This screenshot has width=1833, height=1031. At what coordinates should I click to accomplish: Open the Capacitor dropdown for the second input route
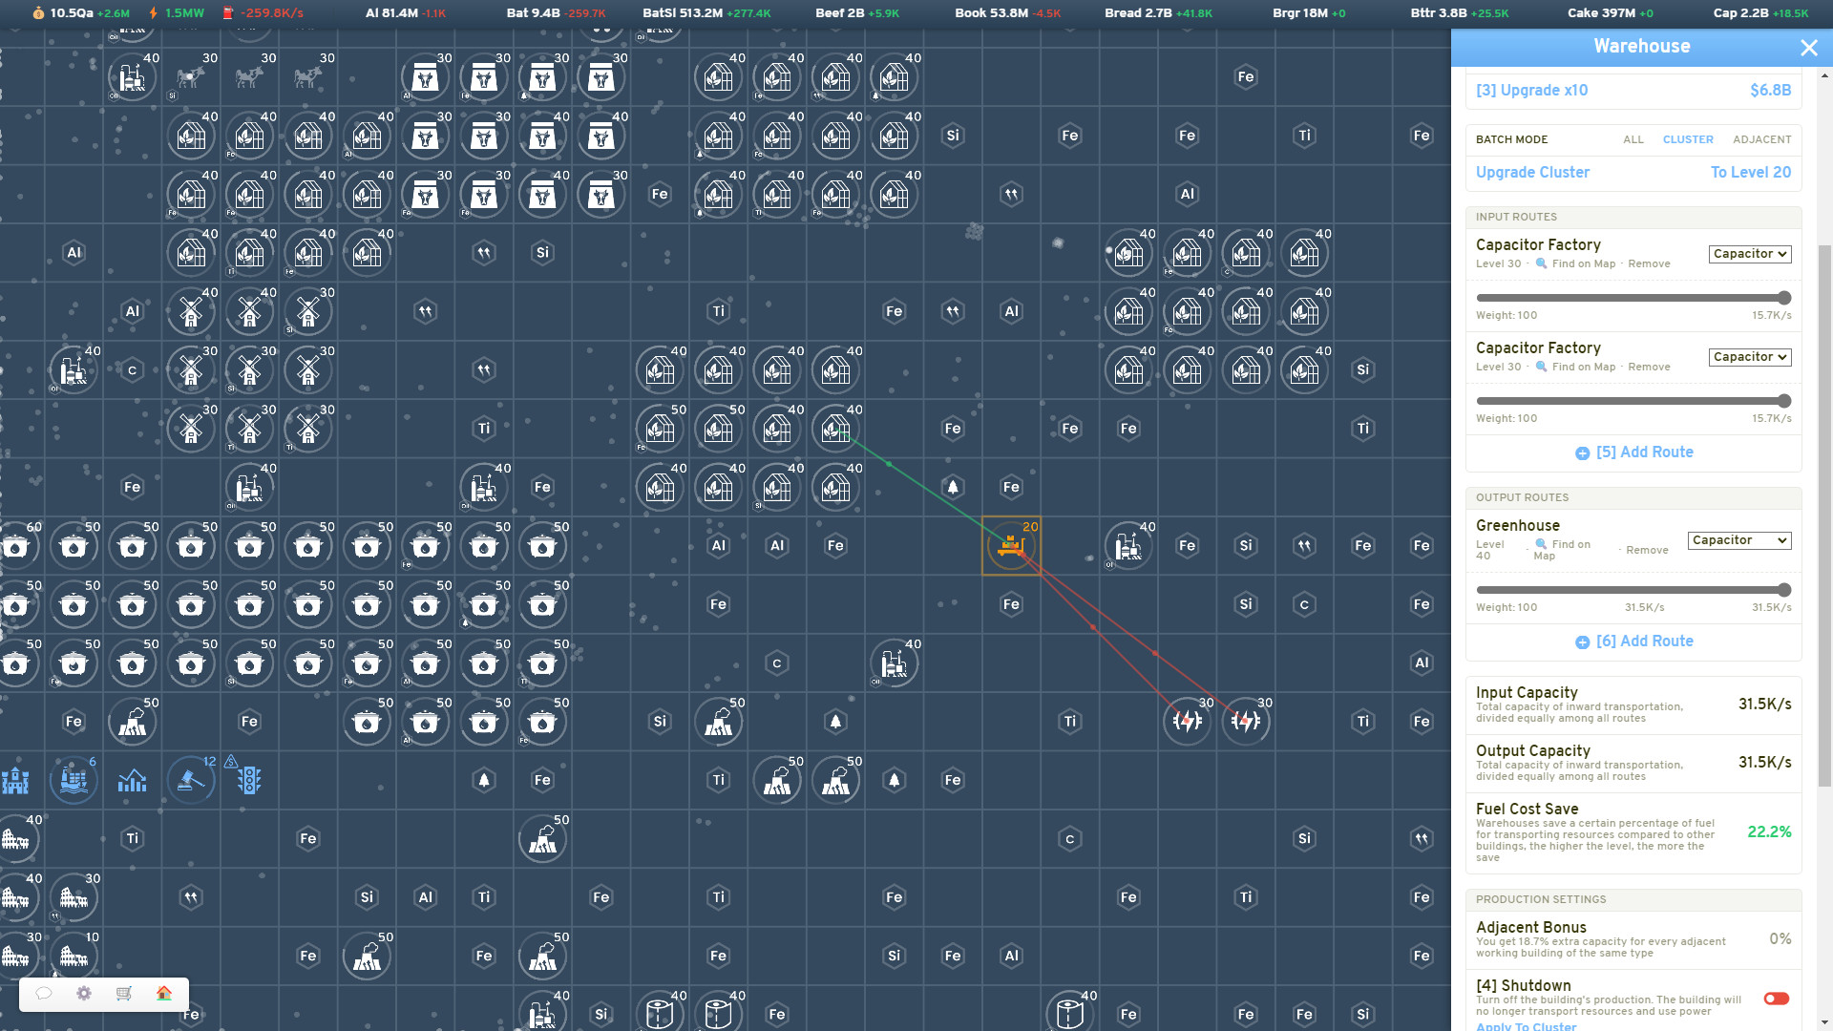(x=1750, y=357)
